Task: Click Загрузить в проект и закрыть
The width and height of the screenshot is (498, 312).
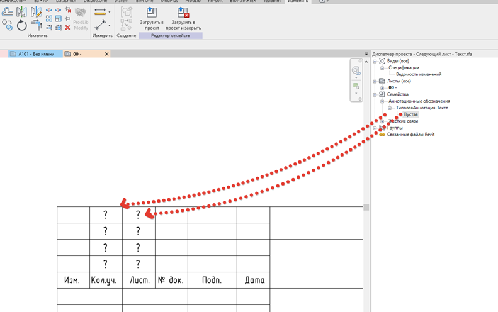Action: (x=183, y=19)
